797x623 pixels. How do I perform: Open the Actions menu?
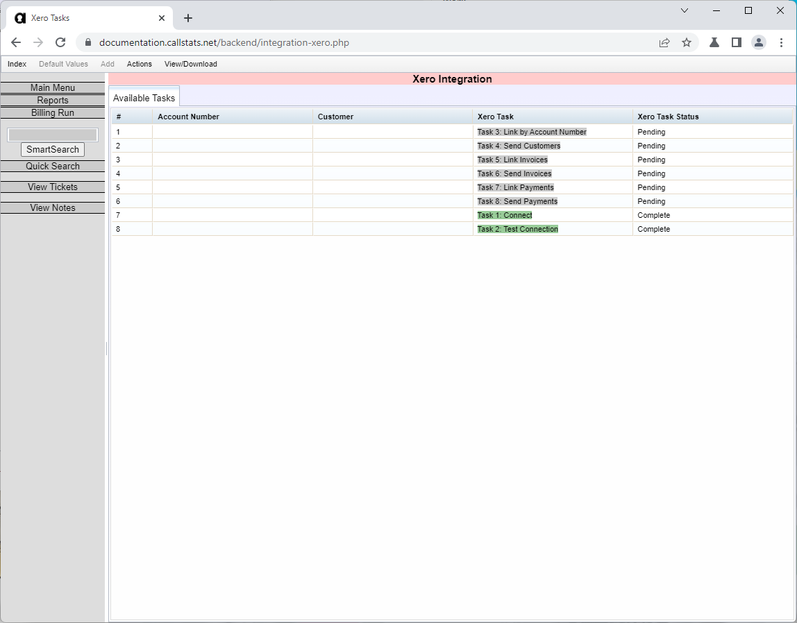pos(139,64)
